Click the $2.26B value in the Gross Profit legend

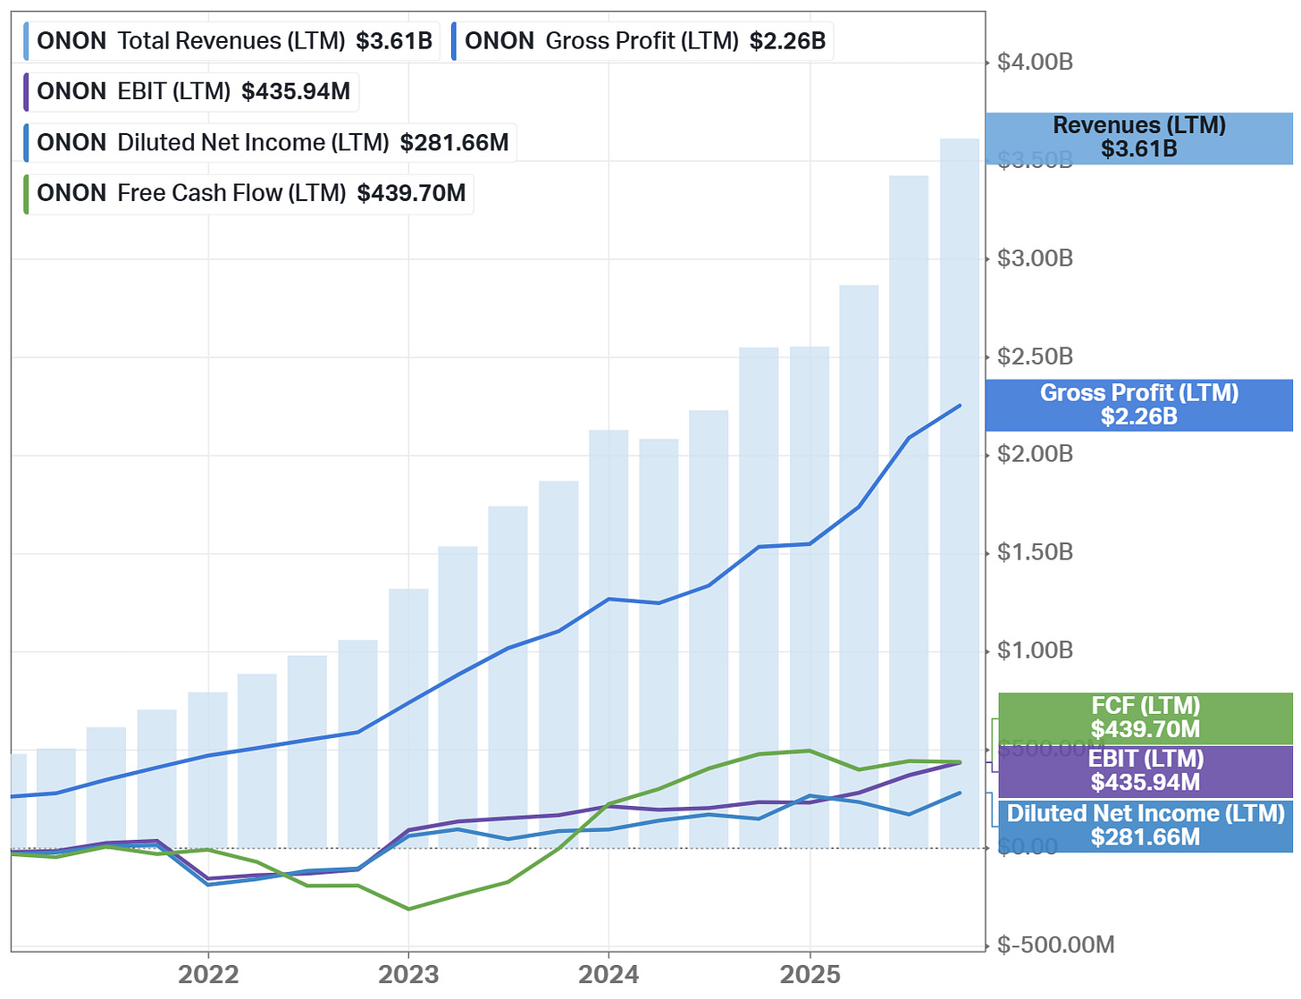tap(788, 41)
